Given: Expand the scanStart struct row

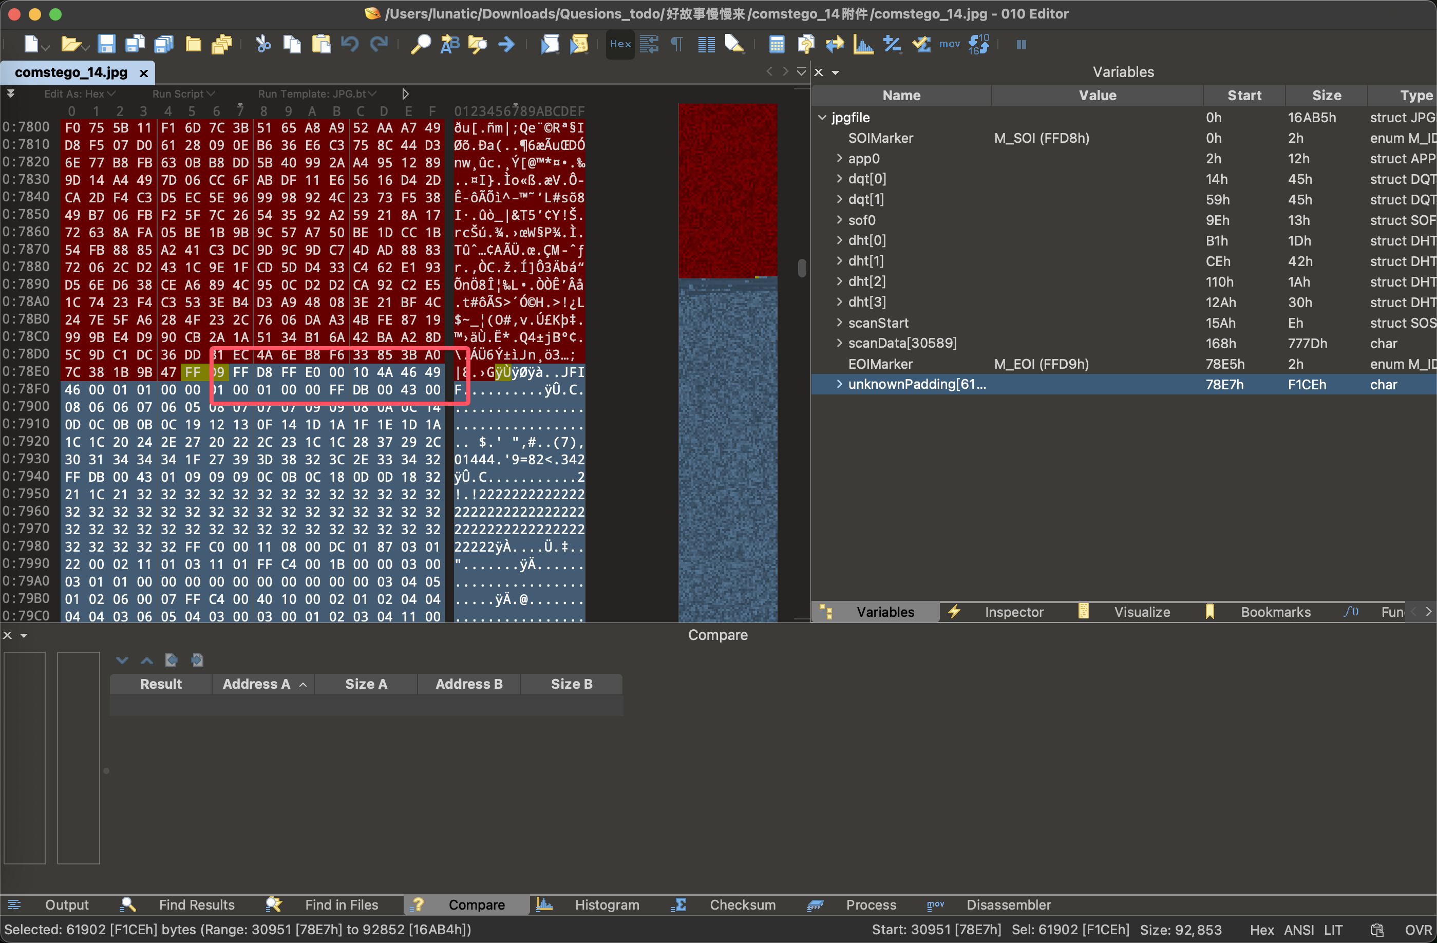Looking at the screenshot, I should click(x=839, y=323).
